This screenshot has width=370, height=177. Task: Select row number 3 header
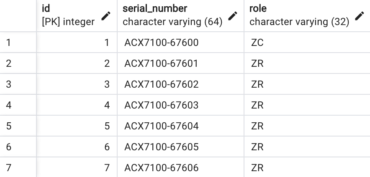[x=18, y=84]
